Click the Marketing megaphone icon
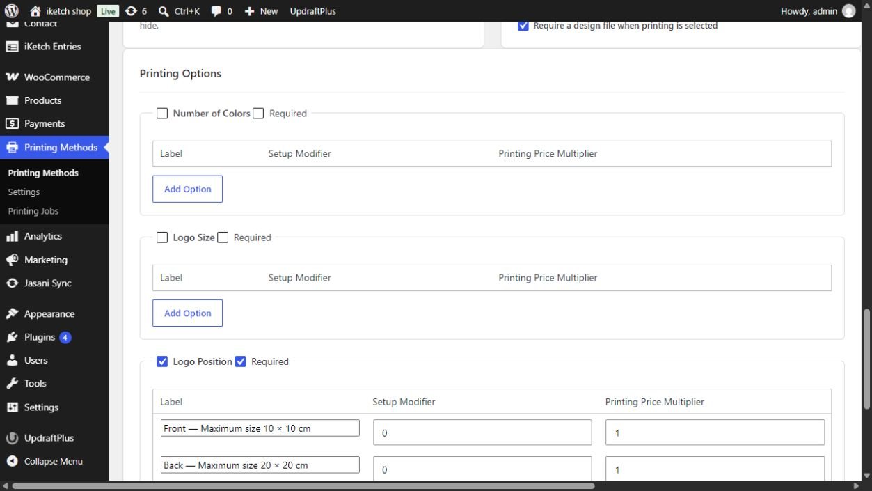 (12, 260)
